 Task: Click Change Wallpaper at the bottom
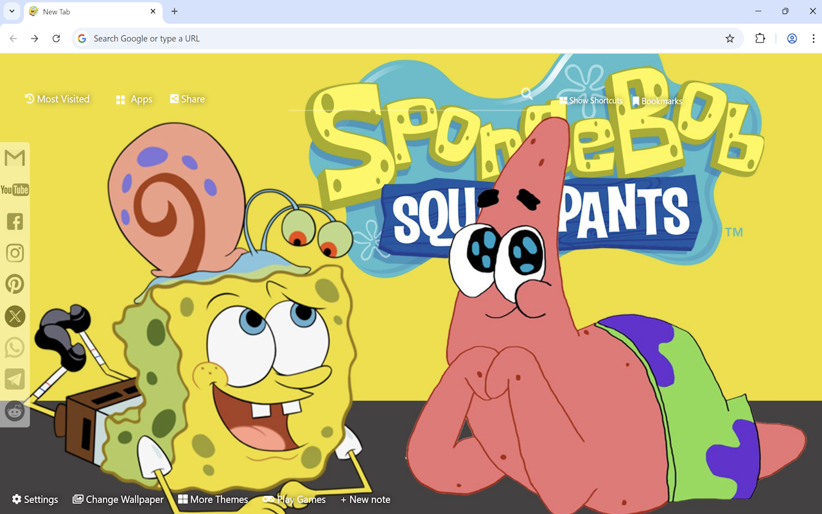click(x=118, y=499)
